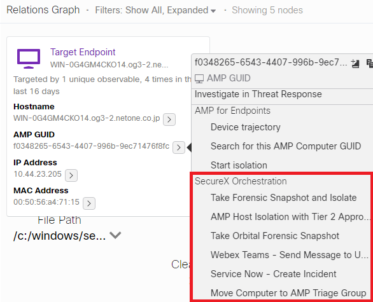Choose Take Orbital Forensic Snapshot
Screen dimensions: 373x302
point(275,236)
